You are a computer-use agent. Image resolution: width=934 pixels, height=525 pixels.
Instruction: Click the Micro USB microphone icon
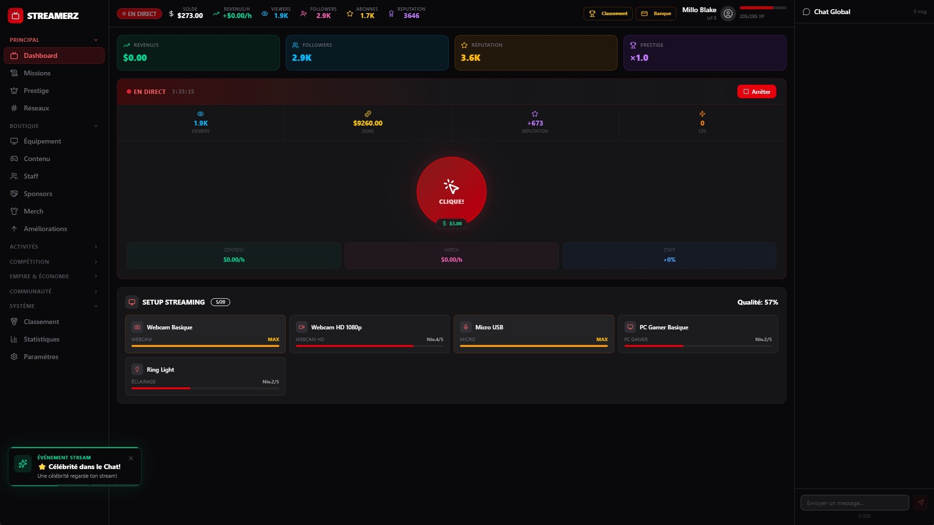tap(466, 327)
